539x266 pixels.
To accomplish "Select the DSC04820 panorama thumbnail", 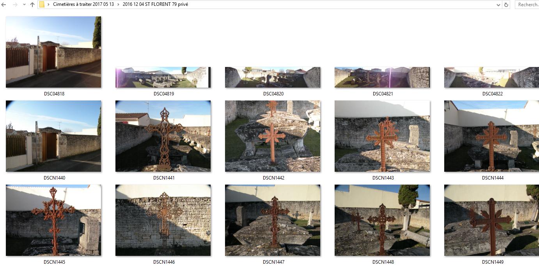I will (x=273, y=77).
